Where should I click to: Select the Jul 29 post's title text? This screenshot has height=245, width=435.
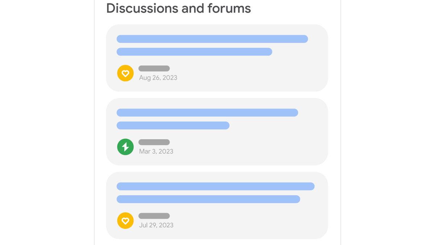[215, 186]
